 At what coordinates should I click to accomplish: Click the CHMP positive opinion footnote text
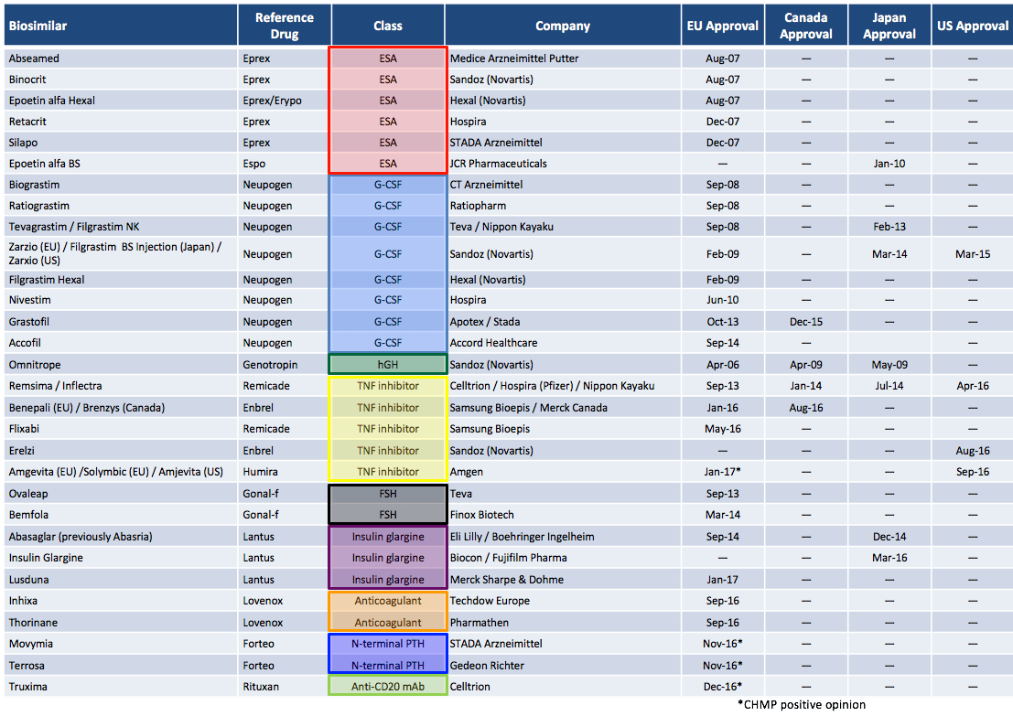tap(802, 704)
